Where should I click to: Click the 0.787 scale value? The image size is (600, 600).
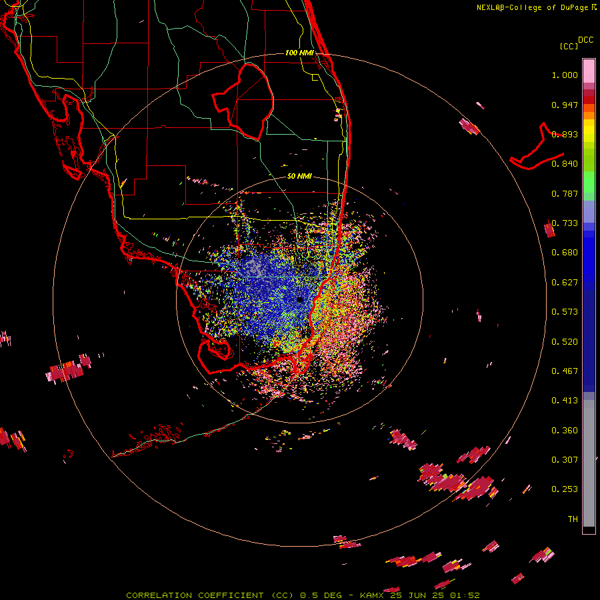tap(565, 193)
